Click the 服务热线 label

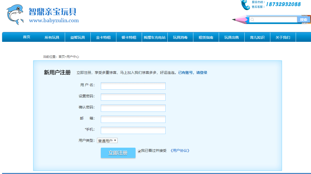(258, 2)
